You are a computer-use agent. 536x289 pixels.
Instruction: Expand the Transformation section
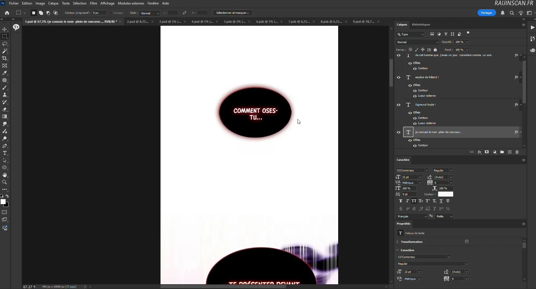(397, 242)
